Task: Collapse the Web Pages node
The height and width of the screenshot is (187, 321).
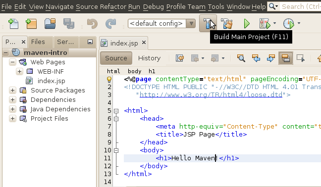Action: coord(13,62)
